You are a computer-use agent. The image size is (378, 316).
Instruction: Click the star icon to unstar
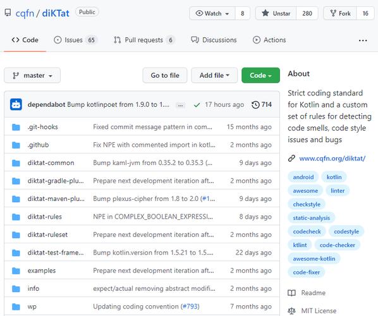(x=265, y=13)
